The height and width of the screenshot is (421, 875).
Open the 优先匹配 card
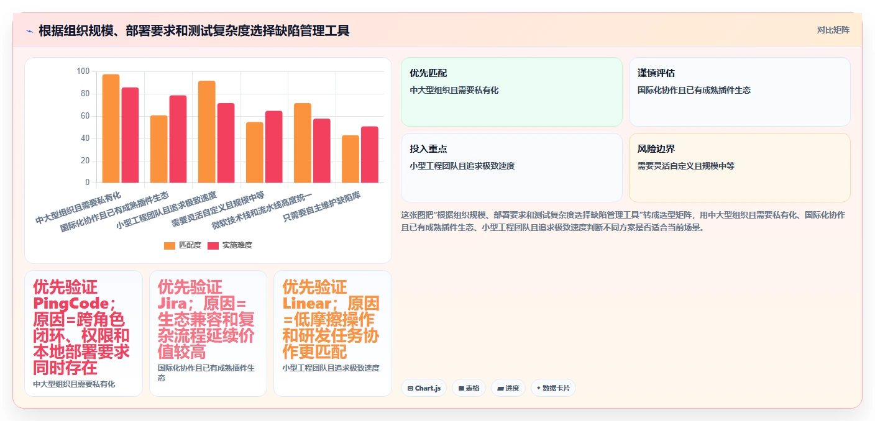tap(511, 92)
